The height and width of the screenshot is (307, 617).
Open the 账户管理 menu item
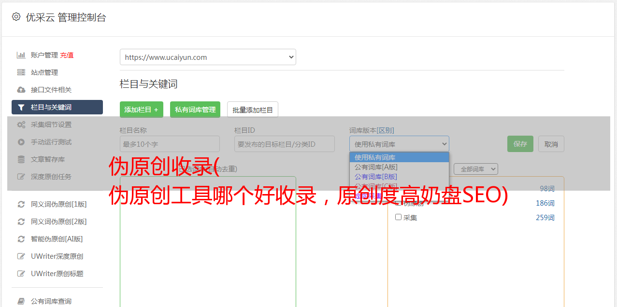coord(44,55)
